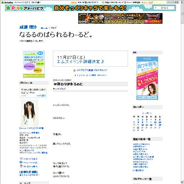This screenshot has height=184, width=184.
Task: Open the [記事作成・編集] link
Action: click(28, 172)
